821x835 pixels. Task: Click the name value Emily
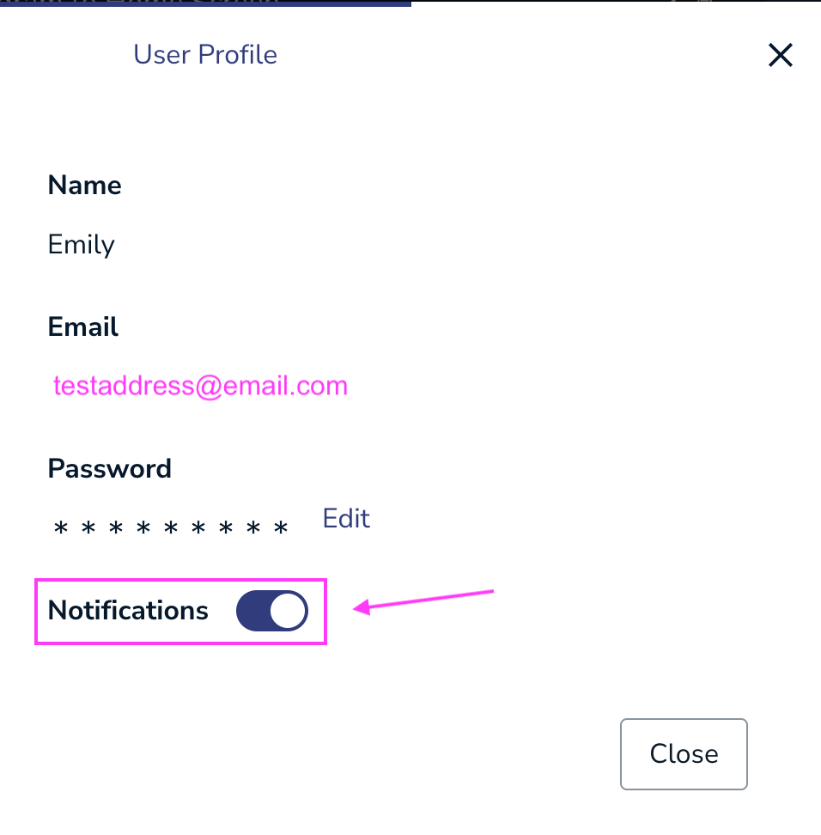point(82,245)
